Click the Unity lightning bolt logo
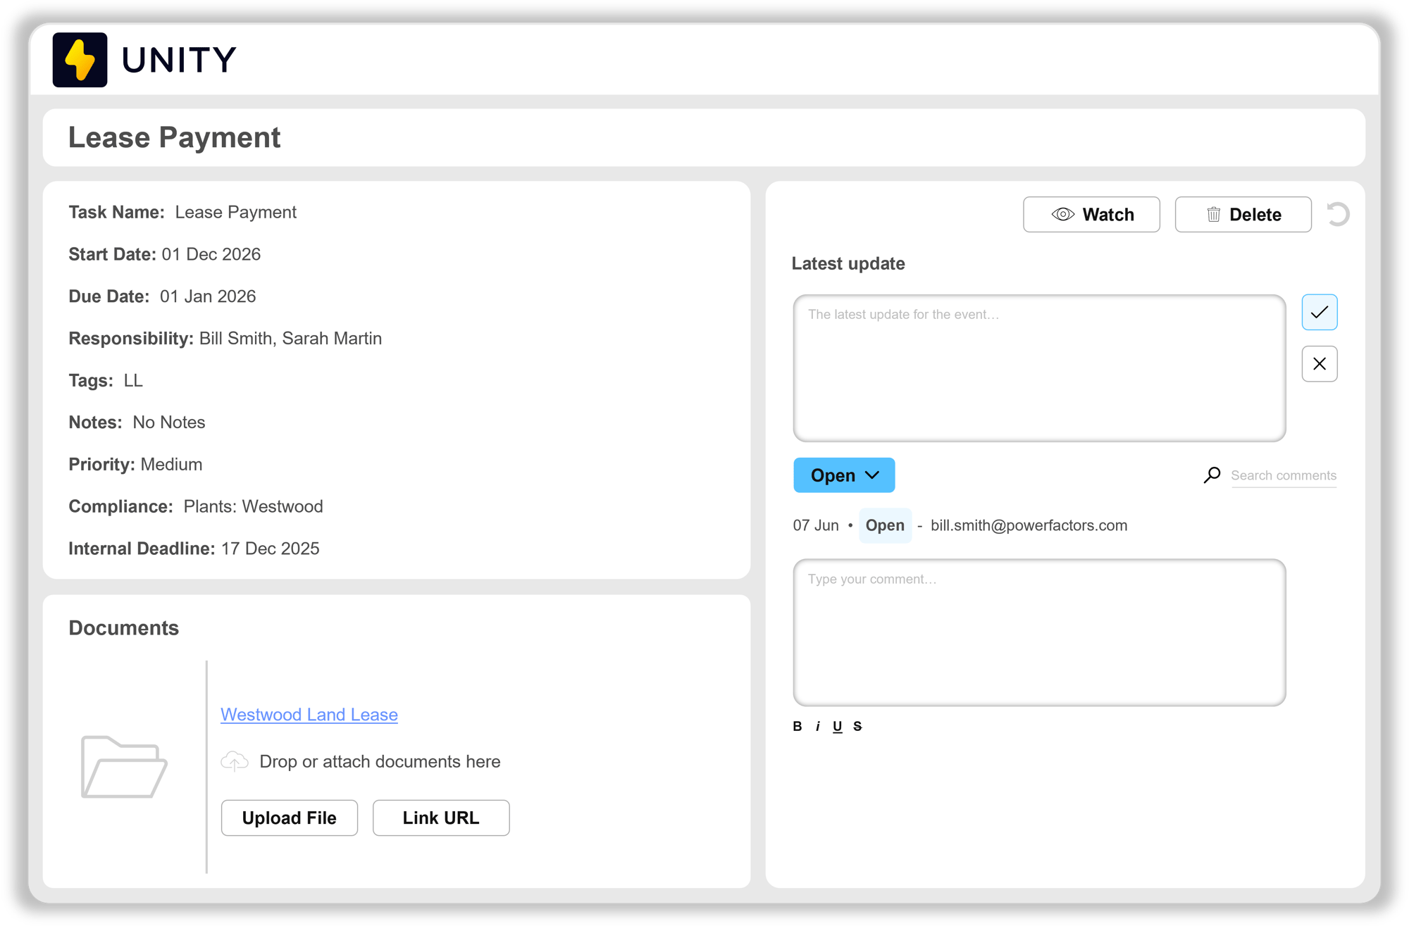Image resolution: width=1409 pixels, height=926 pixels. pyautogui.click(x=80, y=60)
